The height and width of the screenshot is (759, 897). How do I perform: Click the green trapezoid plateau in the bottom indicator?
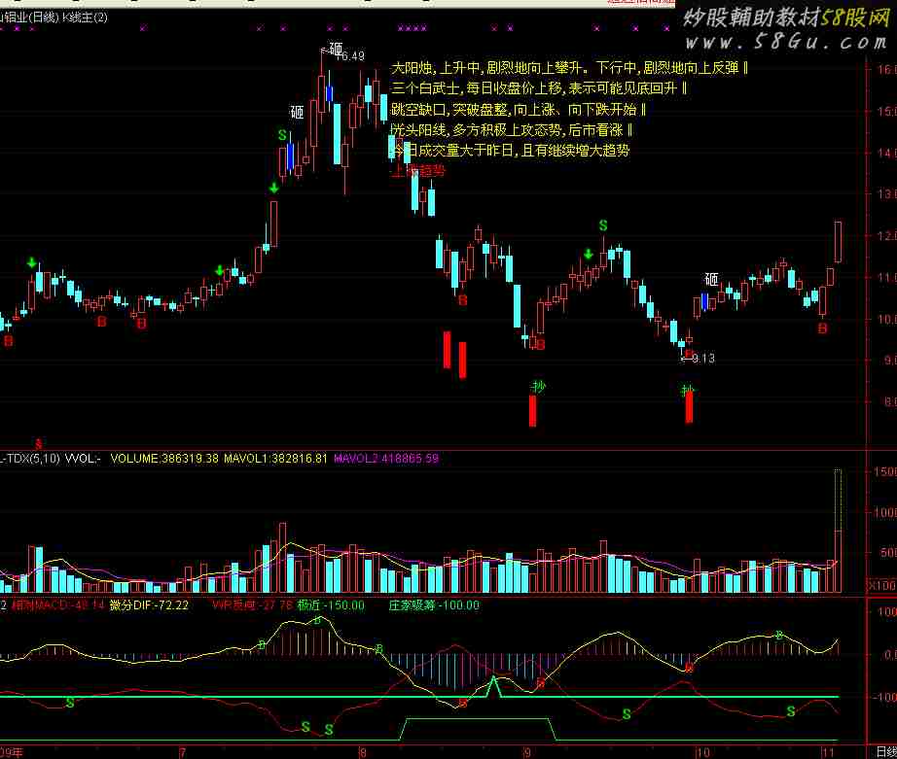coord(478,729)
